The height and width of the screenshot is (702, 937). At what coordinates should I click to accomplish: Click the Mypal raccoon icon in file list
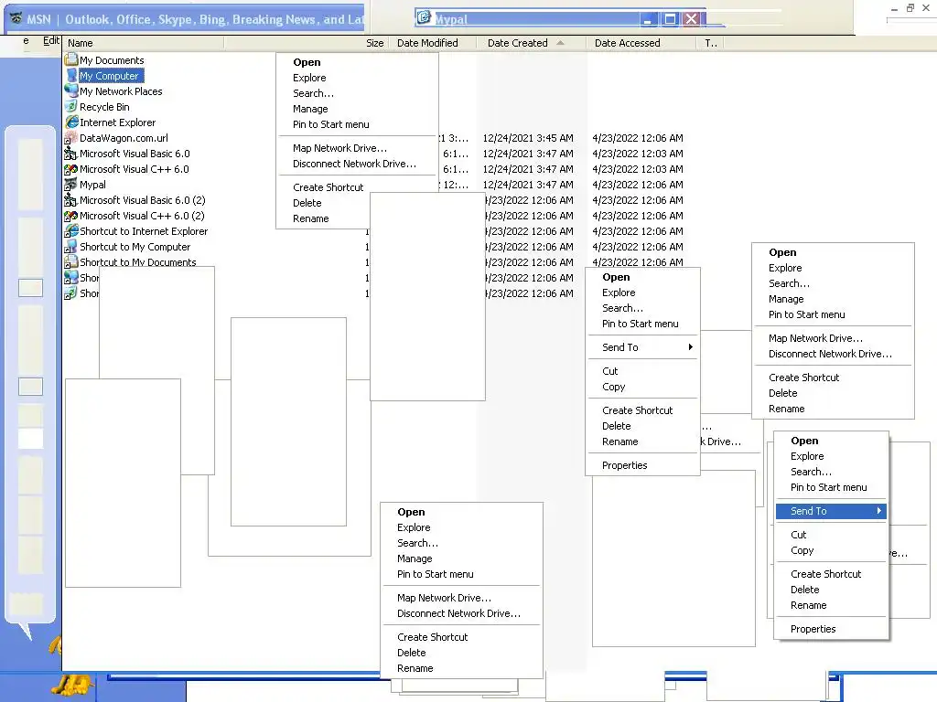pyautogui.click(x=71, y=184)
